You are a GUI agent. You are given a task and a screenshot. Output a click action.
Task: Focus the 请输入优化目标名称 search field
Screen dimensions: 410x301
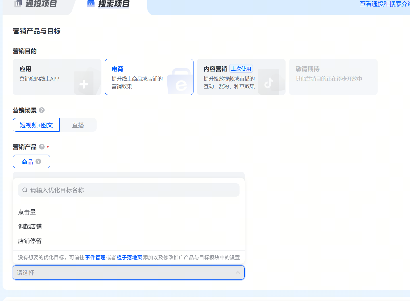click(x=129, y=190)
